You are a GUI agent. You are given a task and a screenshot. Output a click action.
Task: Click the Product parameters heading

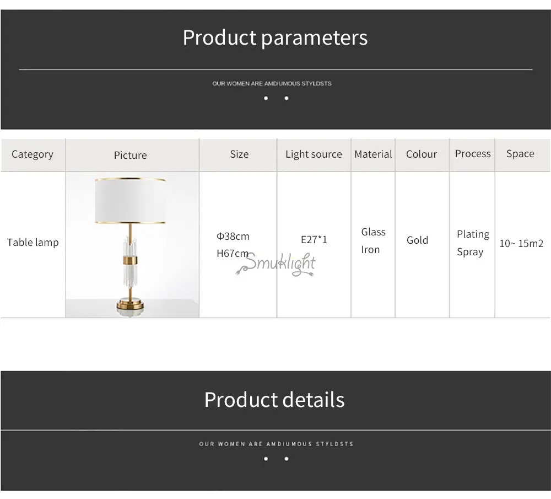275,38
